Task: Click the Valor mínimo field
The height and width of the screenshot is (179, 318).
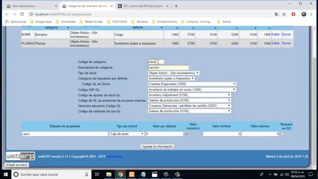Action: 222,134
